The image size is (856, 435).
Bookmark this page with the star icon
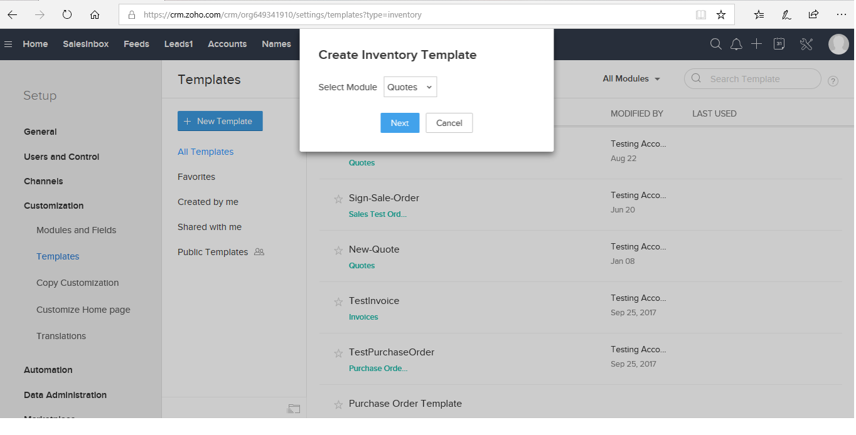click(x=721, y=14)
